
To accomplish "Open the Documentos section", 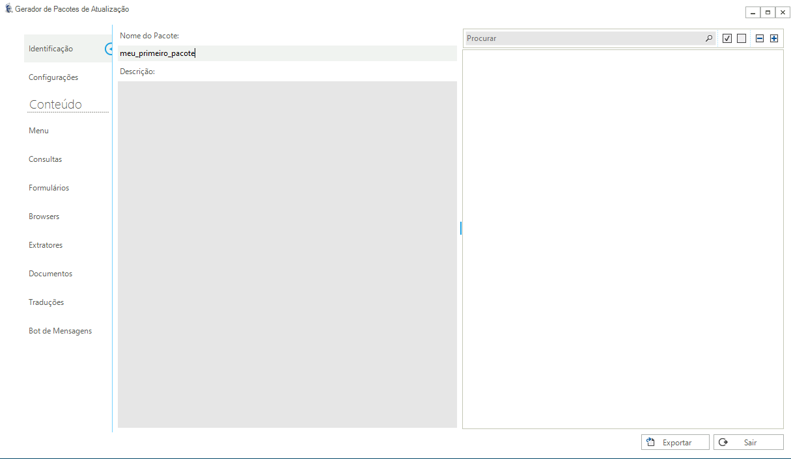I will 51,274.
